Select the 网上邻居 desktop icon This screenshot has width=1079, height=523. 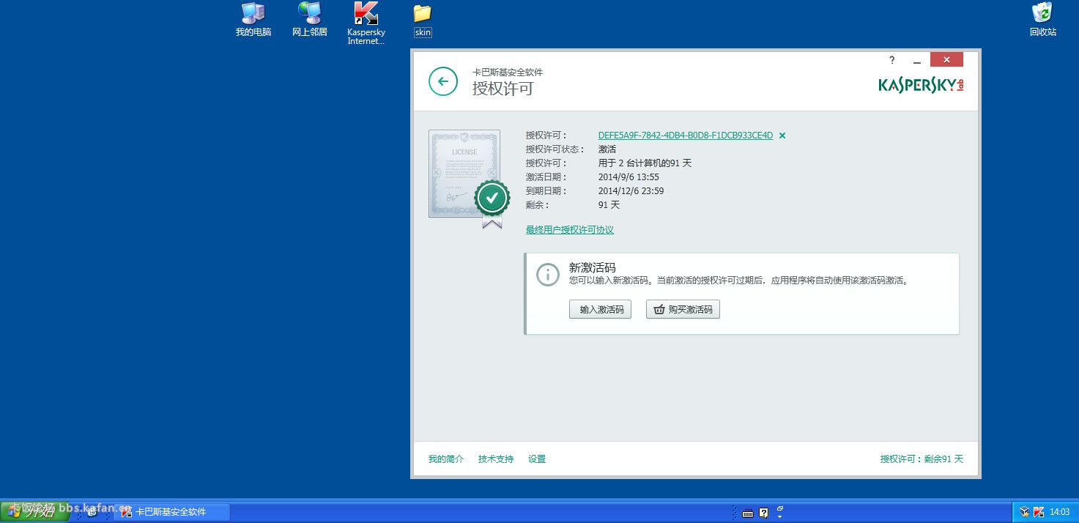click(x=310, y=20)
